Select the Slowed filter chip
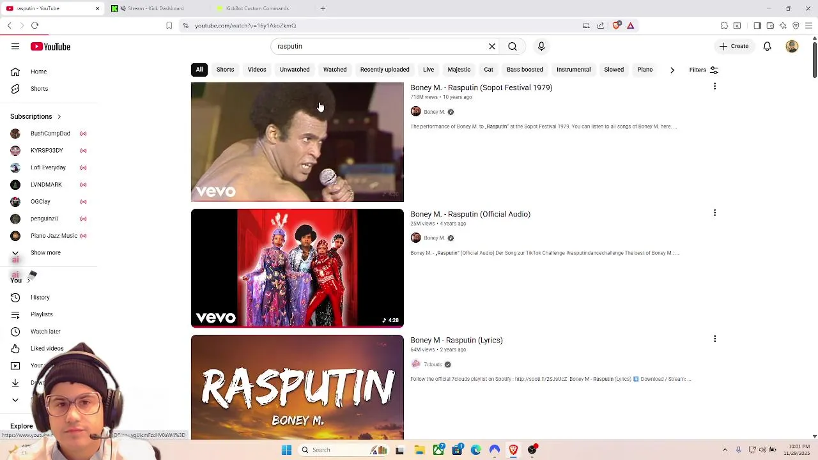818x460 pixels. [x=613, y=70]
